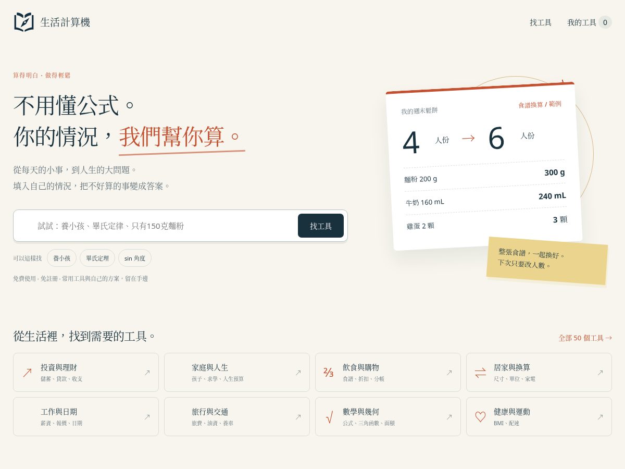
Task: Select the sin 角度 suggestion chip
Action: [x=135, y=258]
